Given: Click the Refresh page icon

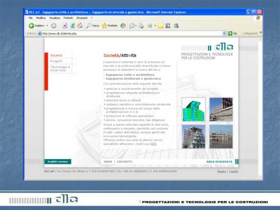Looking at the screenshot, I should pos(72,26).
